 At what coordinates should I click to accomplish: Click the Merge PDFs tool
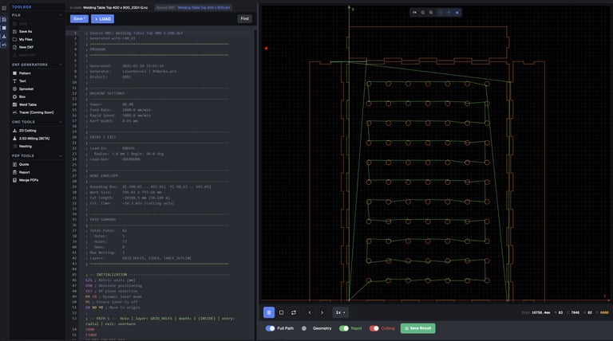point(29,180)
